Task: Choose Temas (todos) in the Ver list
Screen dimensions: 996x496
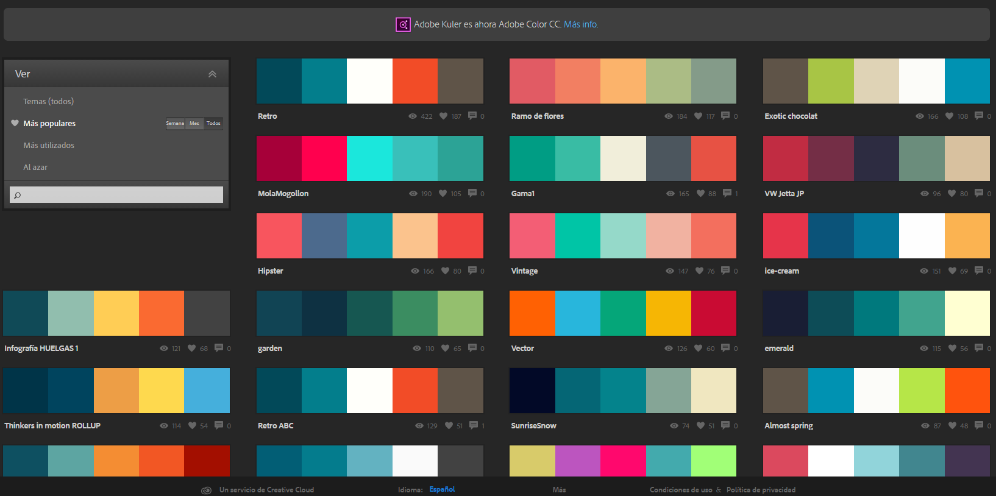Action: tap(48, 102)
